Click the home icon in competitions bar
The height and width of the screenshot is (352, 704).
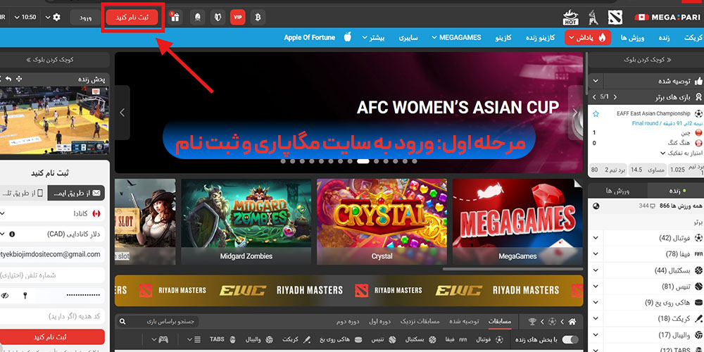[572, 322]
